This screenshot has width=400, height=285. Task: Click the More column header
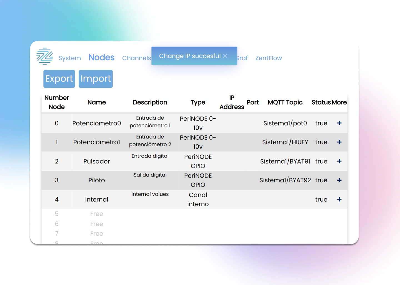(339, 102)
